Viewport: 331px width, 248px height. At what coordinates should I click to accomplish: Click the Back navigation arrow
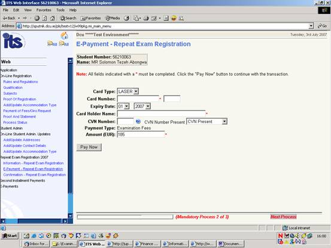[x=8, y=18]
